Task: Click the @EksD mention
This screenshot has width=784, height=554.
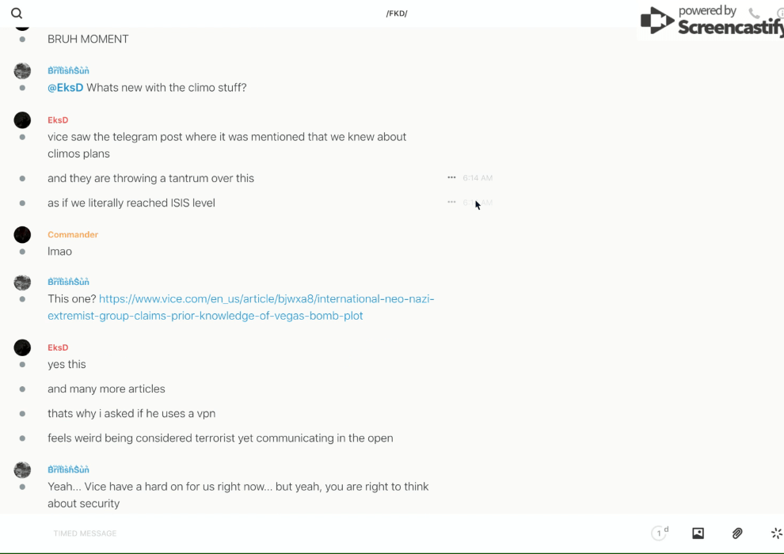Action: [65, 88]
